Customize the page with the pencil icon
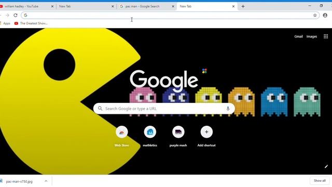The image size is (332, 187). click(326, 167)
